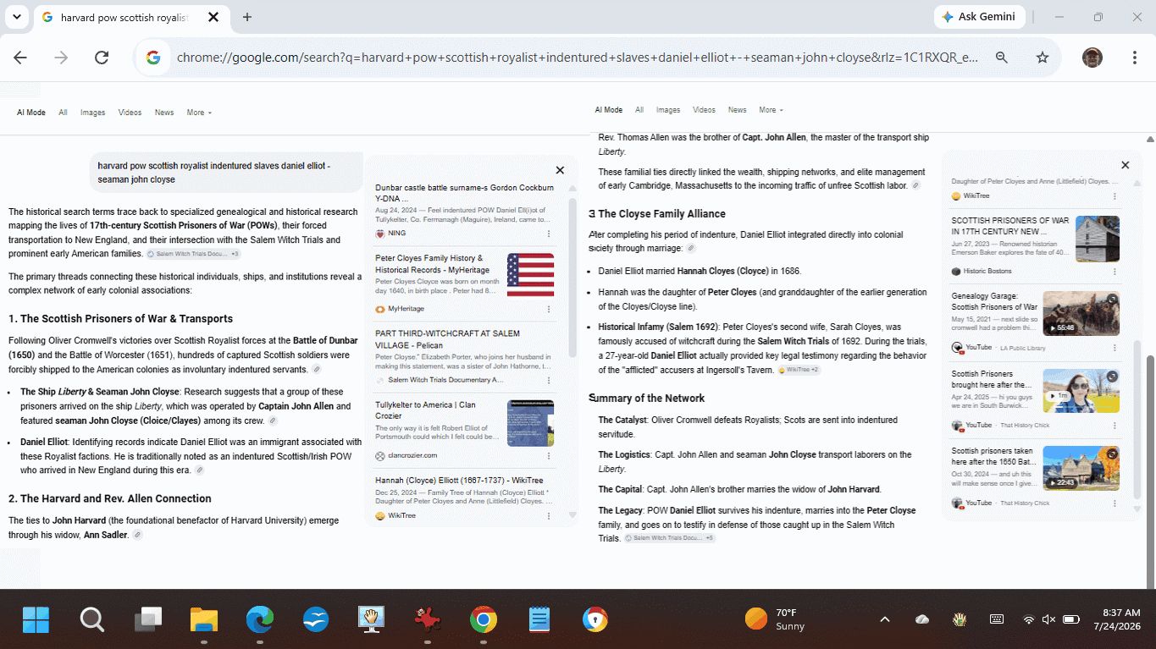1156x649 pixels.
Task: Expand the More dropdown in right pane
Action: (770, 110)
